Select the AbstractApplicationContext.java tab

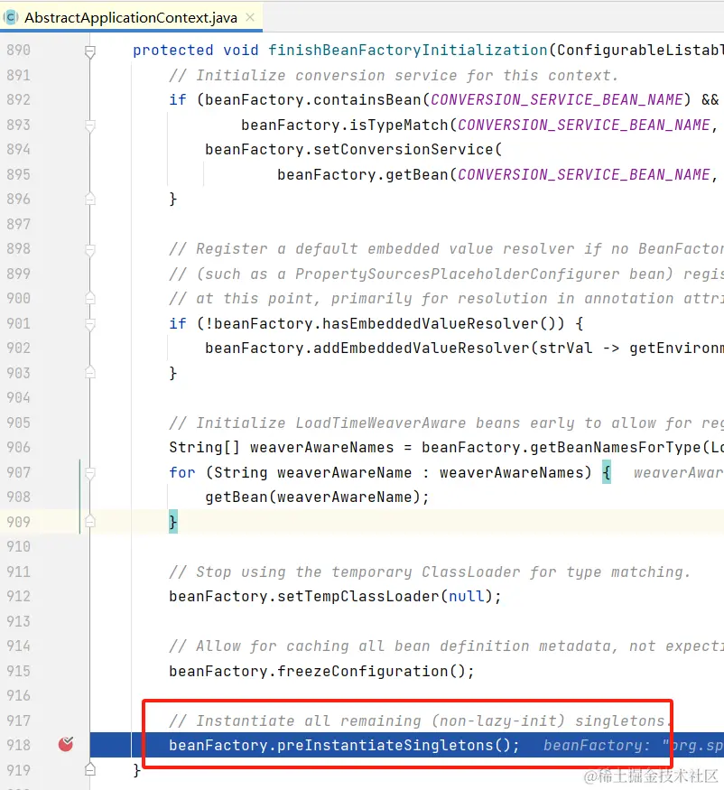click(x=131, y=16)
